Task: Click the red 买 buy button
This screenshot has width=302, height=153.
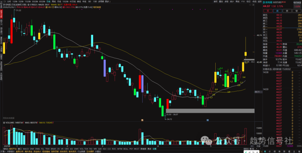Action: 268,11
